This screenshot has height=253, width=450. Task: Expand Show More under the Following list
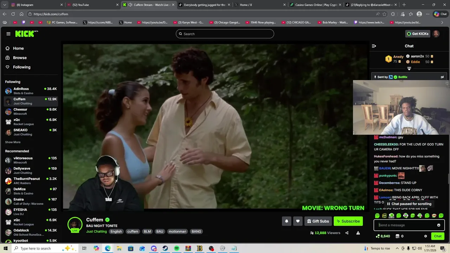click(13, 142)
